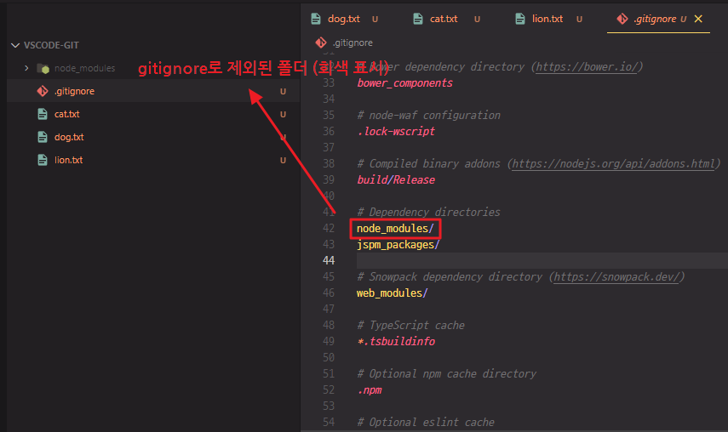Expand the node_modules folder chevron
This screenshot has width=728, height=432.
click(26, 68)
